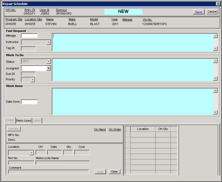Expand the Status dropdown arrow
The height and width of the screenshot is (182, 222).
click(x=49, y=61)
